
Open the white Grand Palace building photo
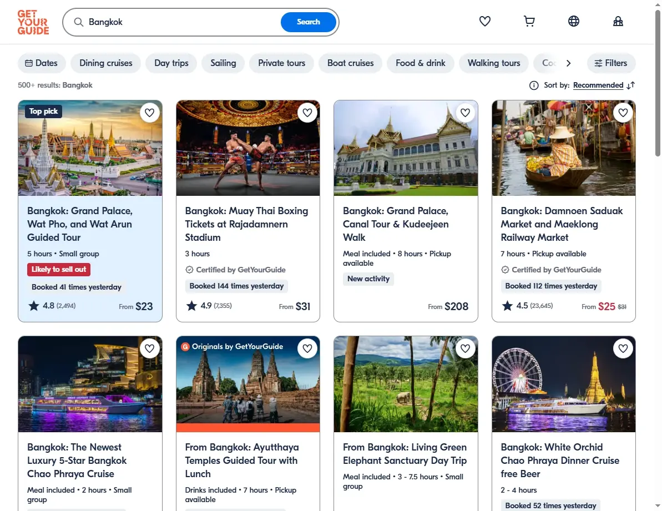406,148
